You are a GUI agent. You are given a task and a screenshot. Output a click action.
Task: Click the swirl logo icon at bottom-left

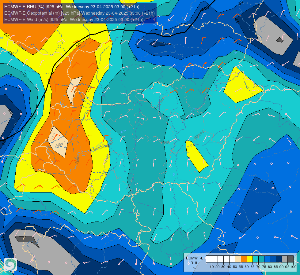pyautogui.click(x=10, y=265)
